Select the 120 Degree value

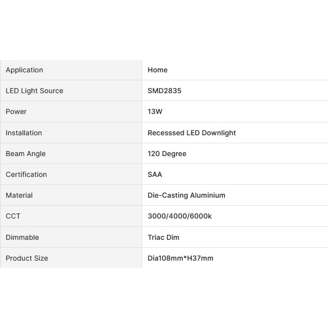coord(167,154)
